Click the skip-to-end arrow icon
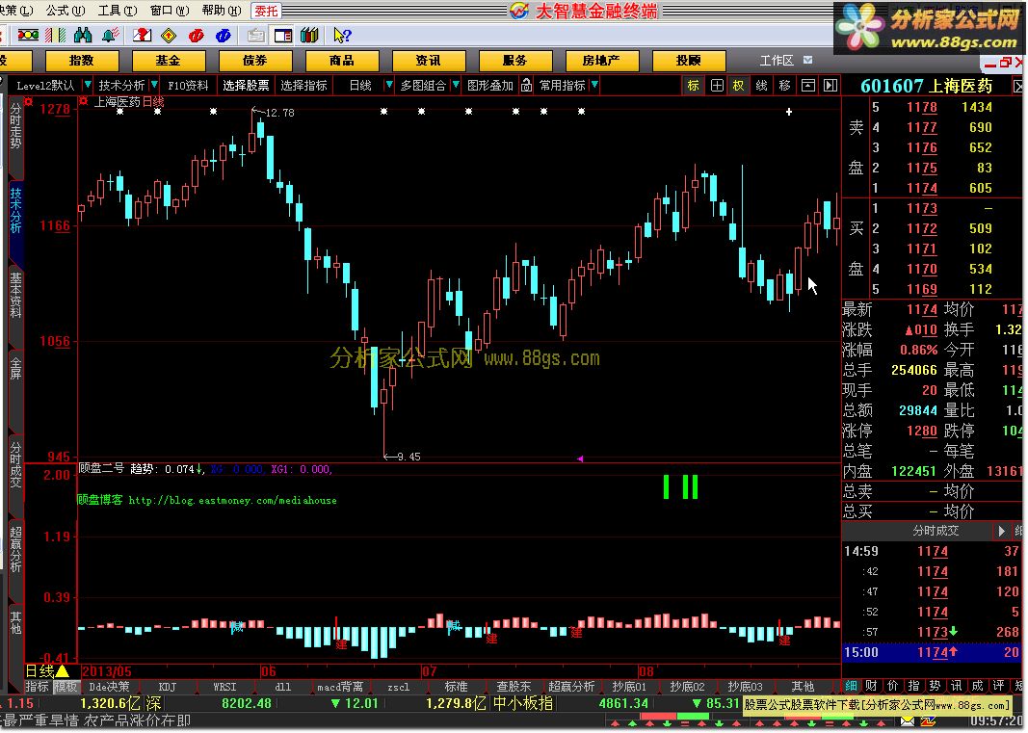 (x=830, y=85)
